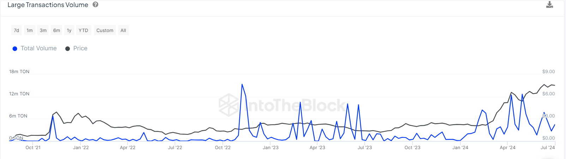Toggle the Total Volume legend series
The height and width of the screenshot is (159, 566).
(x=35, y=49)
